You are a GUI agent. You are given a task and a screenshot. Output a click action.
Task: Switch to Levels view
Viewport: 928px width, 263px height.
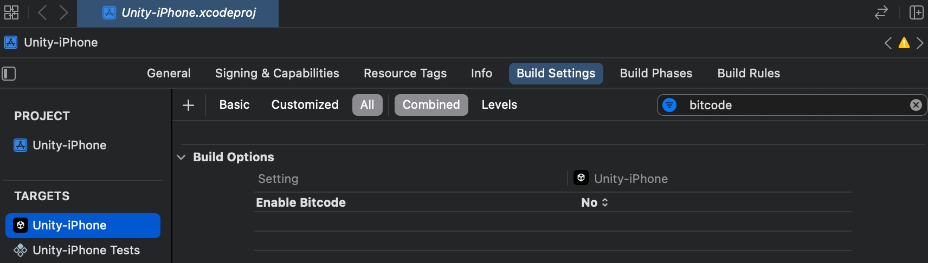pyautogui.click(x=499, y=105)
